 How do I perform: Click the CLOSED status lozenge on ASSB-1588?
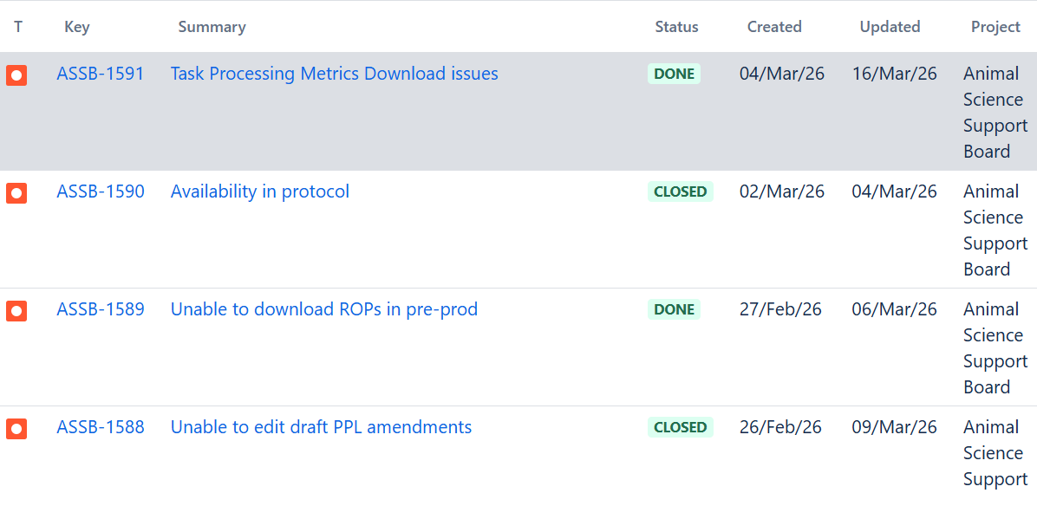coord(680,427)
